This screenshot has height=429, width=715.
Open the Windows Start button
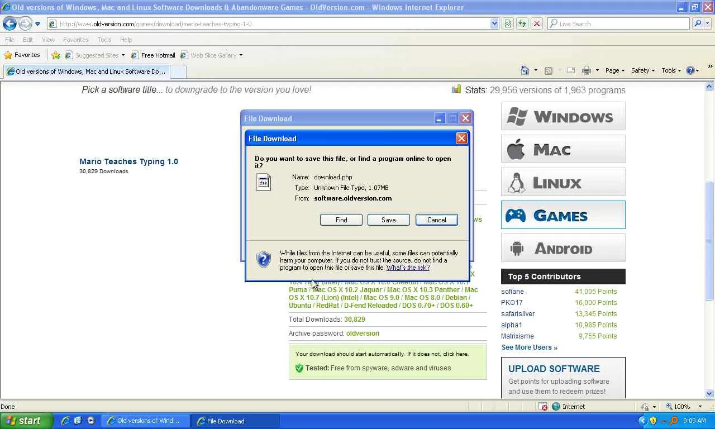[x=27, y=421]
